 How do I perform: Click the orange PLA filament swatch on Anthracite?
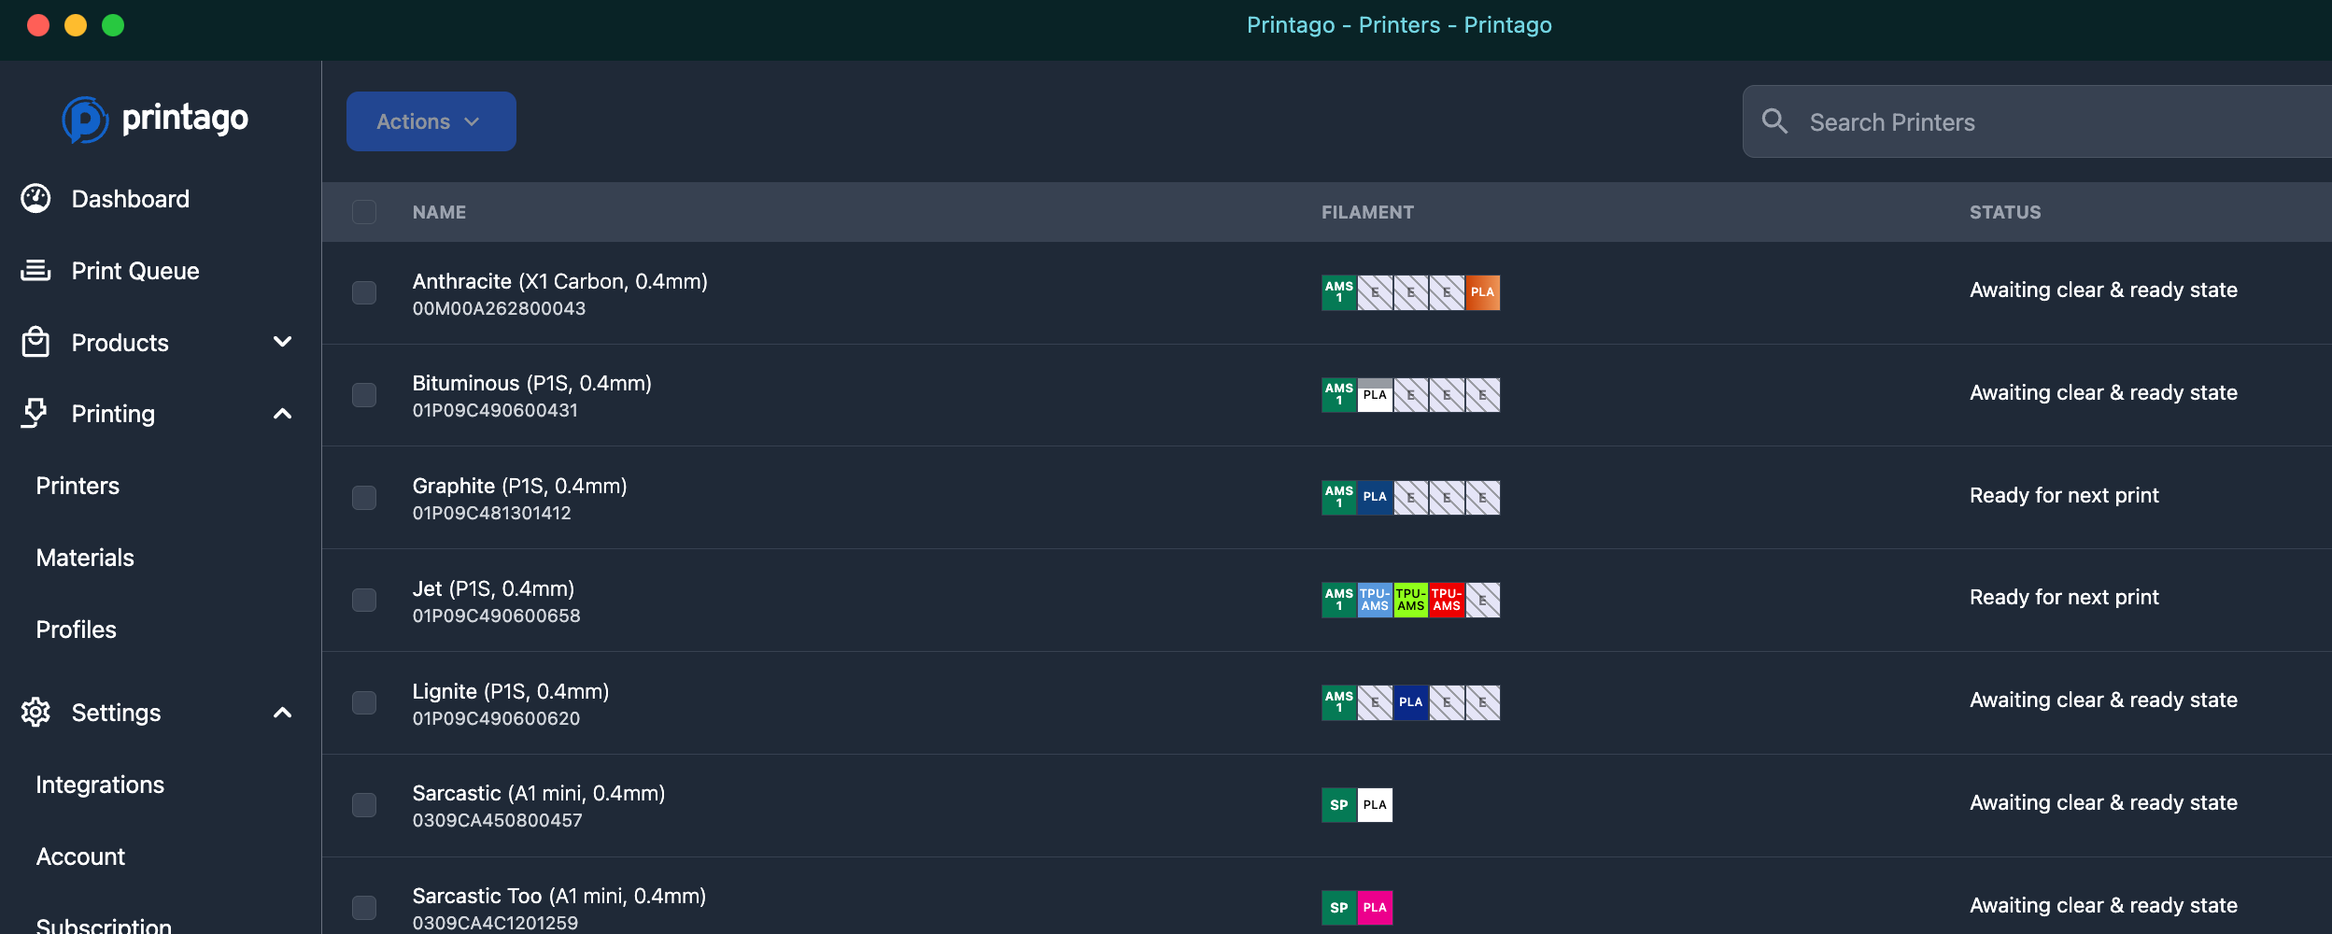coord(1482,292)
